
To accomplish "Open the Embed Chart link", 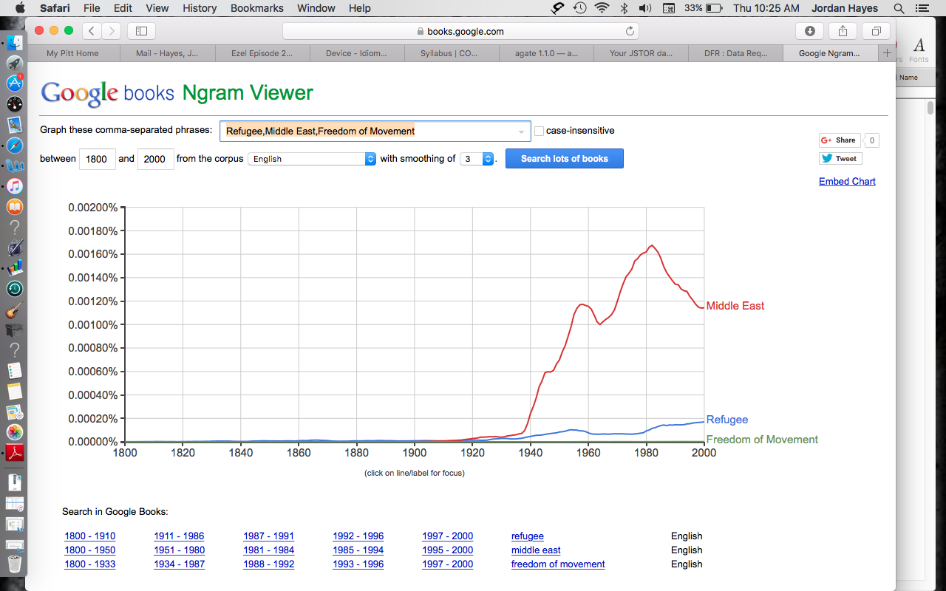I will coord(847,181).
